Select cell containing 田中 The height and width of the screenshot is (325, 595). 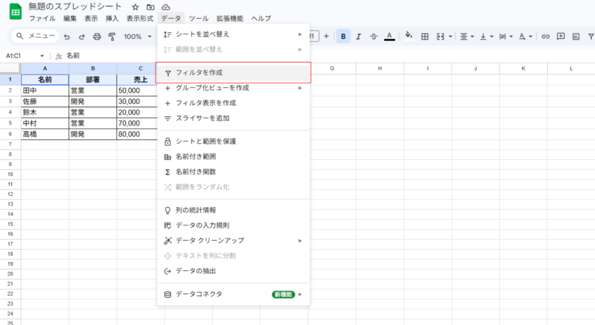[45, 90]
